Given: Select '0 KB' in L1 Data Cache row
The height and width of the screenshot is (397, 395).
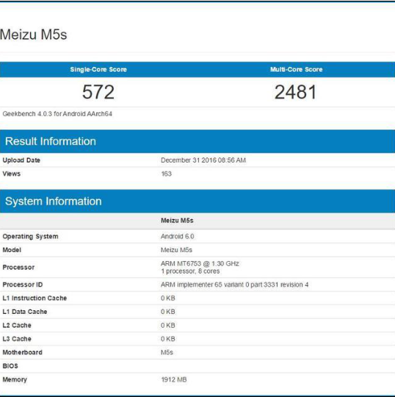Looking at the screenshot, I should (x=168, y=312).
